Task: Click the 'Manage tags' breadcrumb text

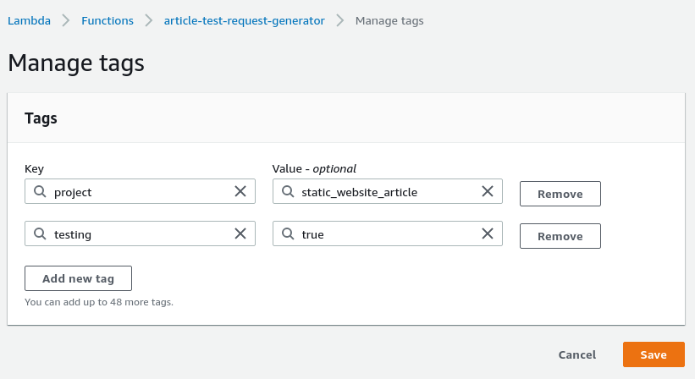Action: pyautogui.click(x=389, y=21)
